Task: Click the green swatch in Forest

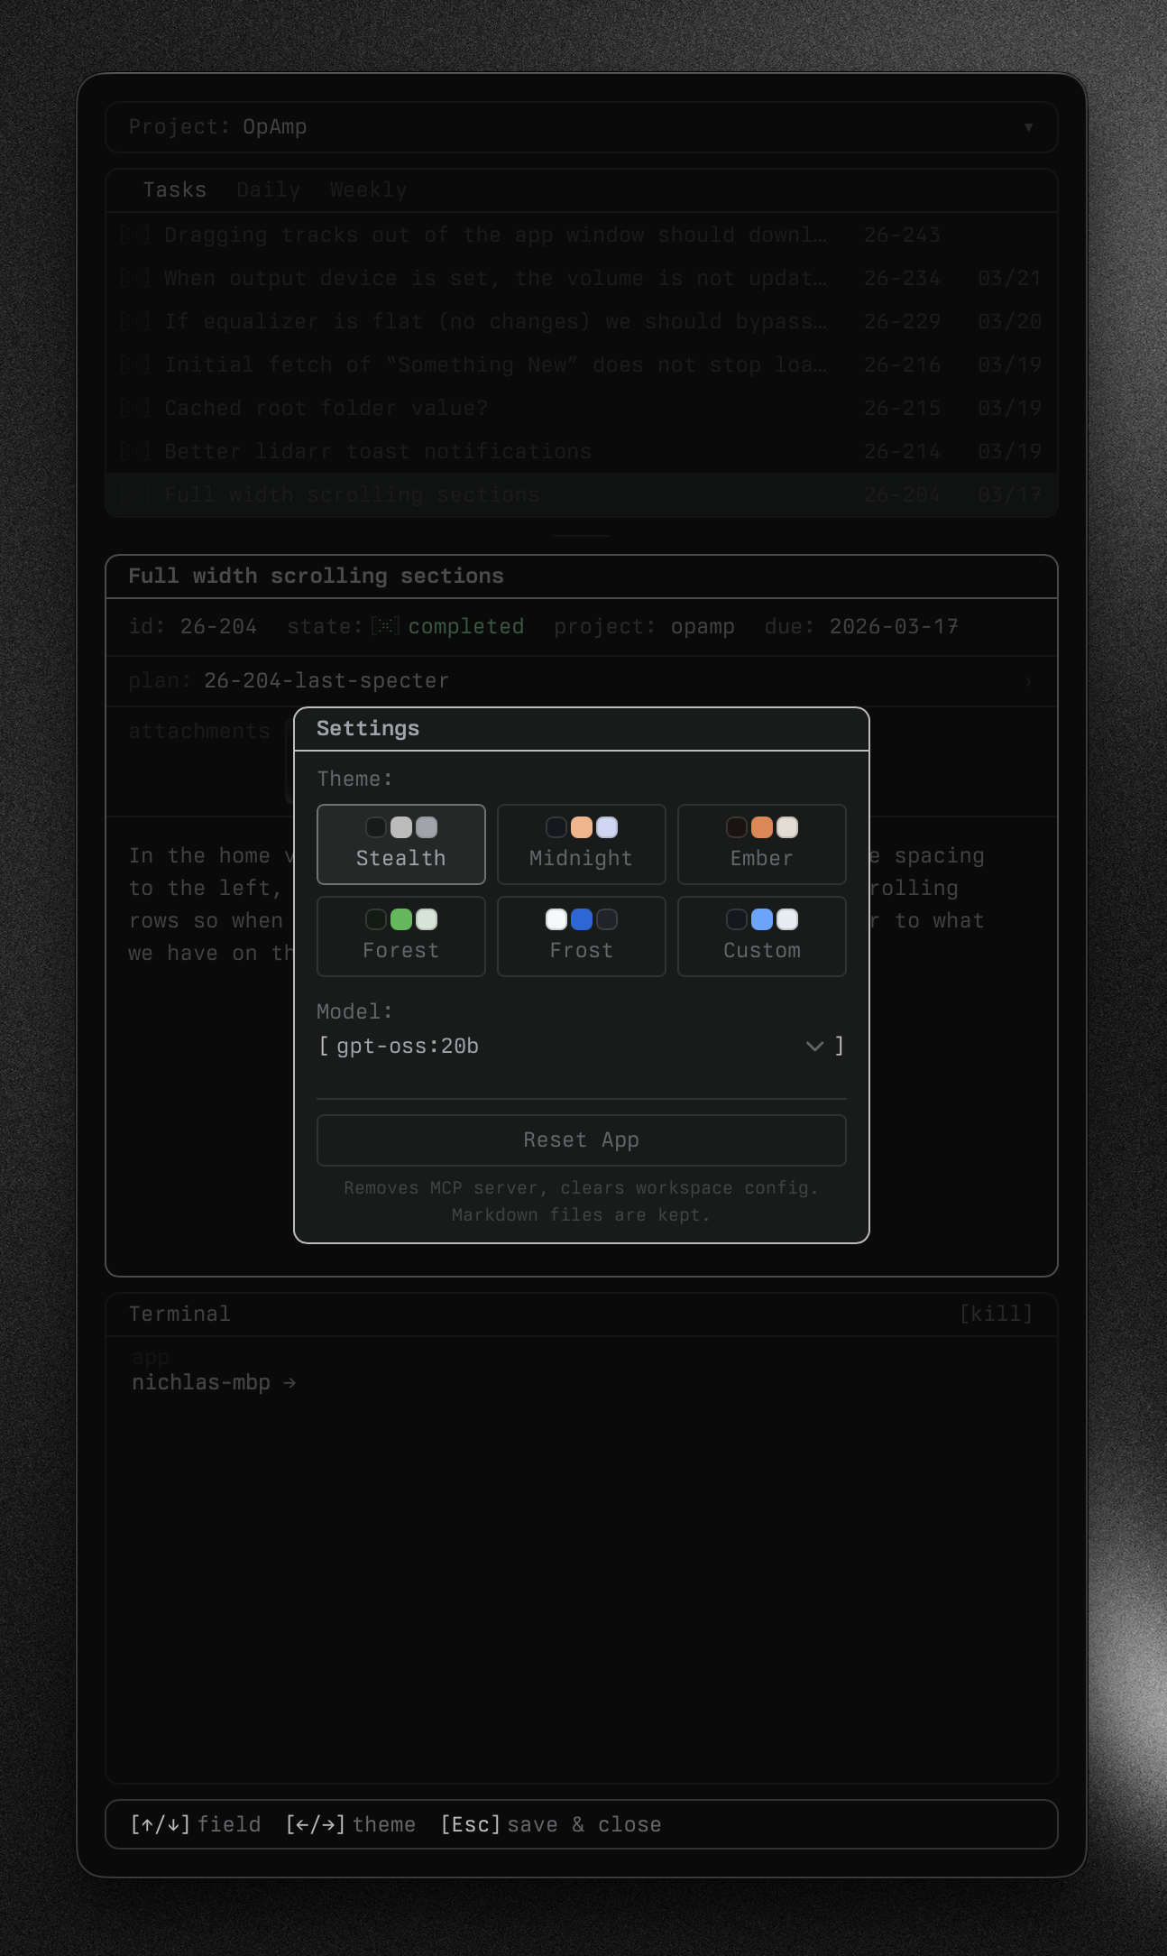Action: pos(401,919)
